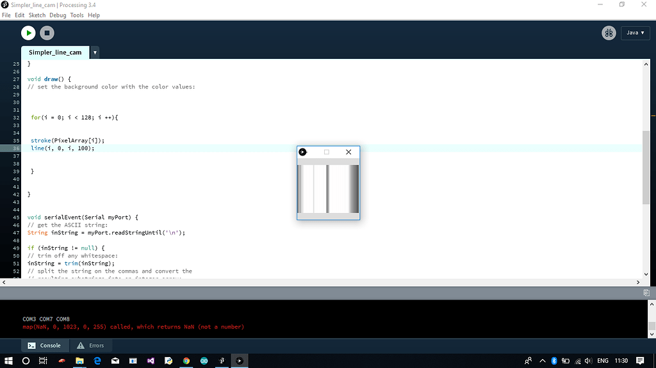Screen dimensions: 656x368
Task: Open battery status tray icon
Action: (x=566, y=360)
